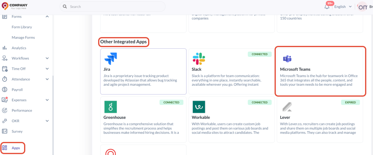Click the Lever EXPIRED badge
Image resolution: width=373 pixels, height=155 pixels.
[350, 102]
